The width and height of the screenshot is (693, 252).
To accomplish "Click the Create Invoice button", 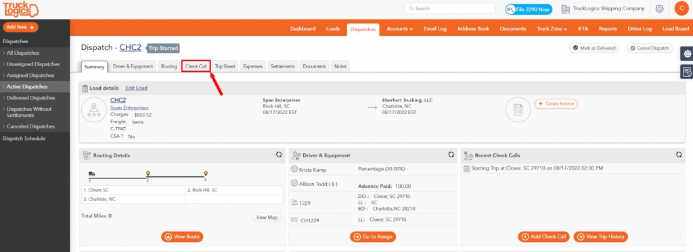I will point(556,103).
